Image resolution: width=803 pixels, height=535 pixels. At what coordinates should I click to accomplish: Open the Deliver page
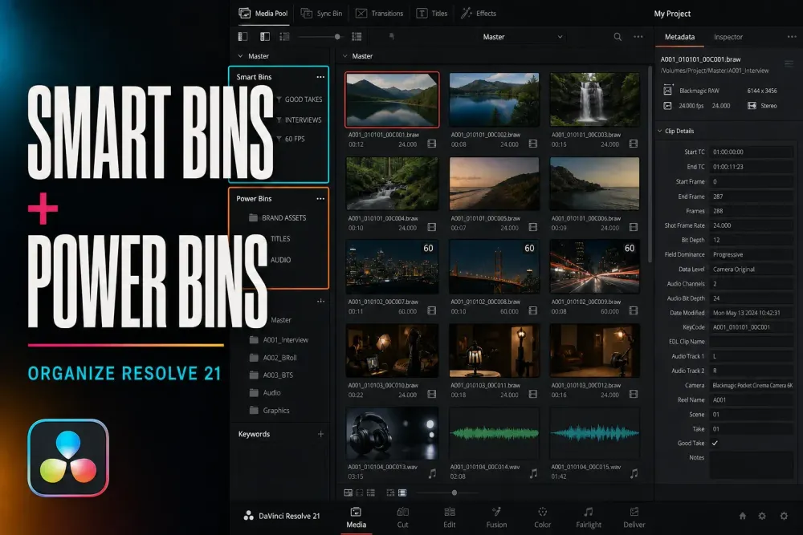634,517
